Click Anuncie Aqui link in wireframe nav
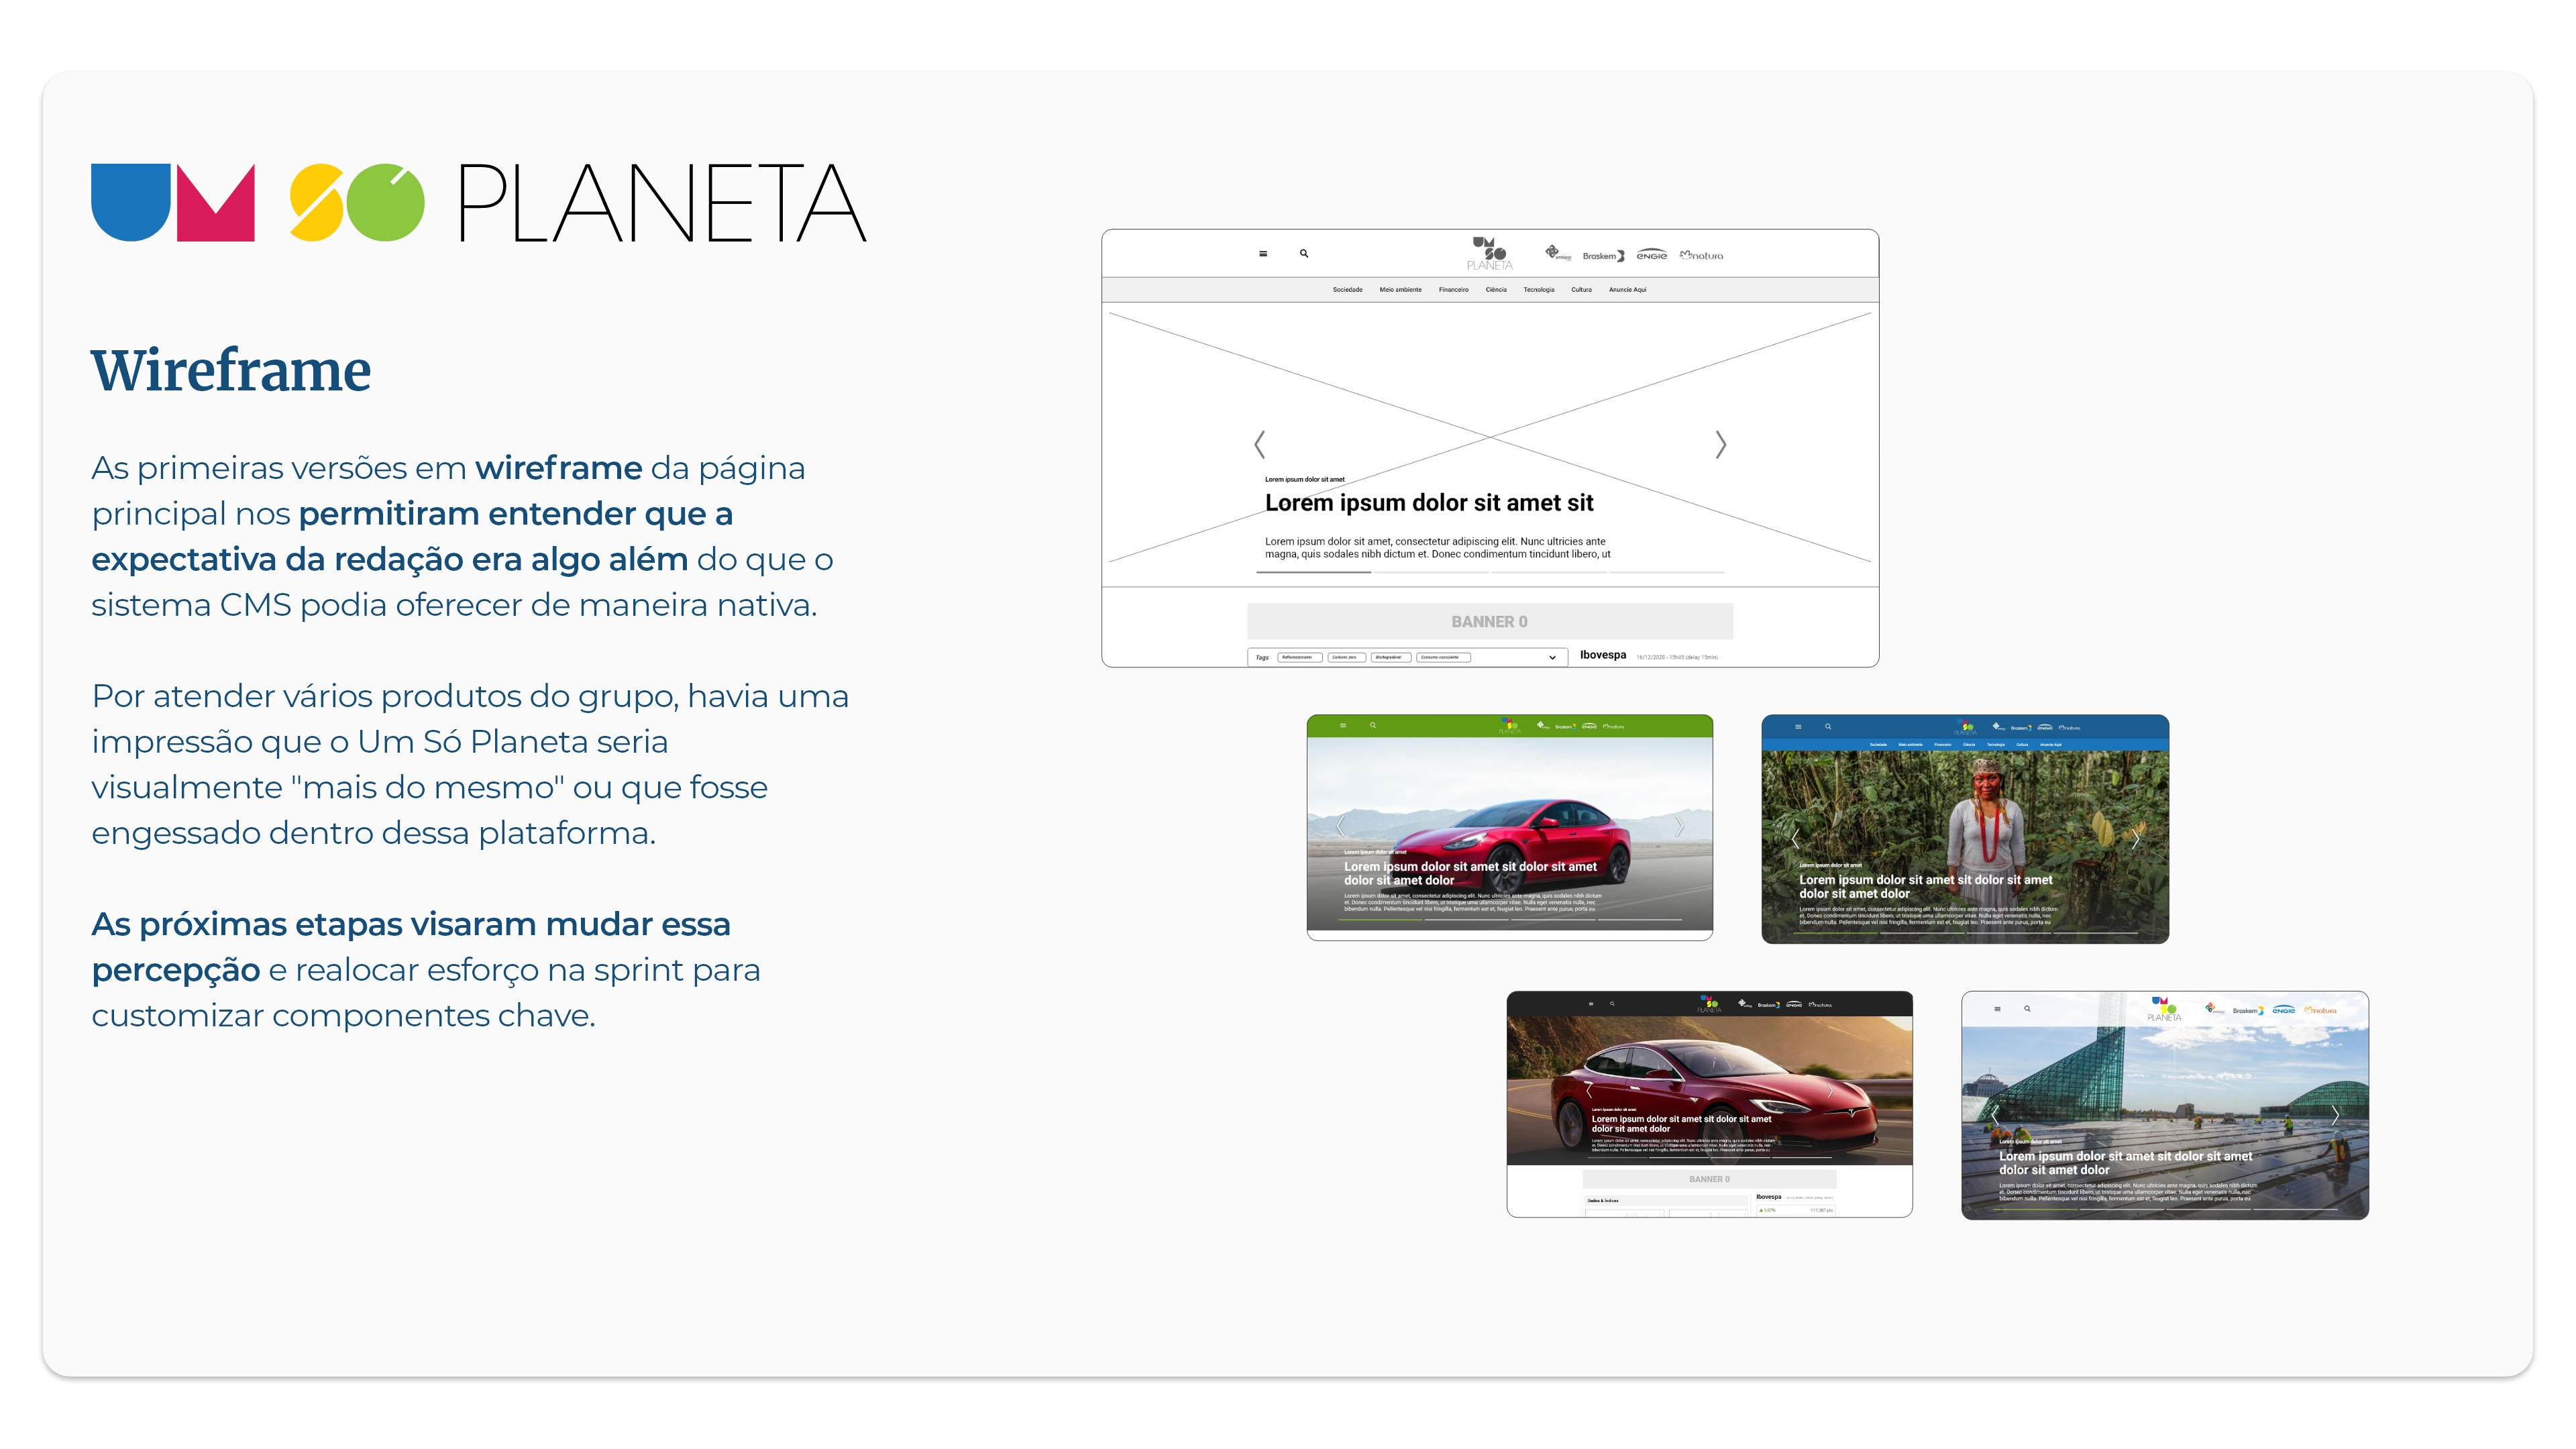Viewport: 2576px width, 1449px height. (x=1627, y=290)
